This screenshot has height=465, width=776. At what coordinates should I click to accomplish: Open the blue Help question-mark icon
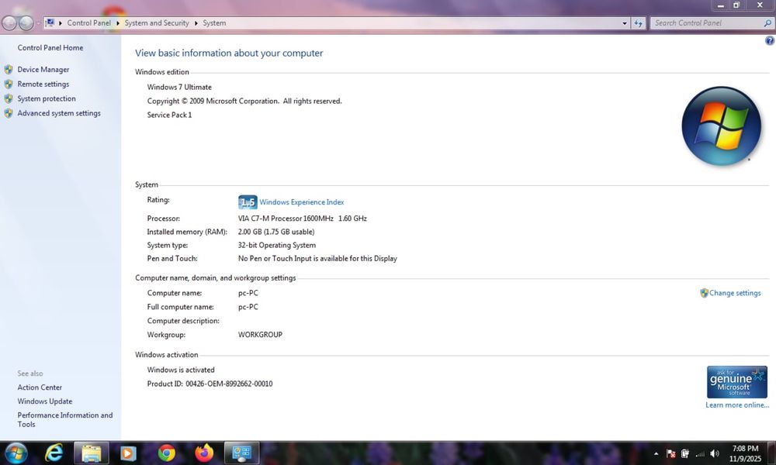(770, 41)
